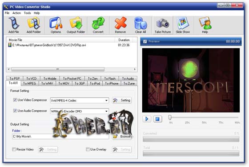Start conversion with the Convert icon
The image size is (249, 167).
point(98,23)
